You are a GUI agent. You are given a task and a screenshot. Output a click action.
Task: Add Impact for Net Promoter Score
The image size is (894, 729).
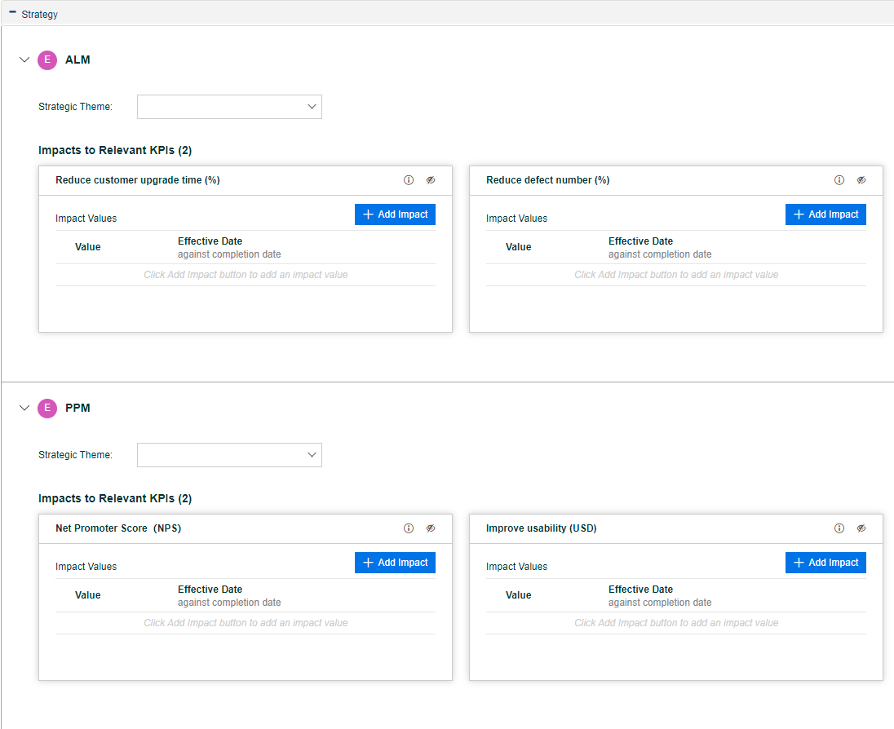395,563
